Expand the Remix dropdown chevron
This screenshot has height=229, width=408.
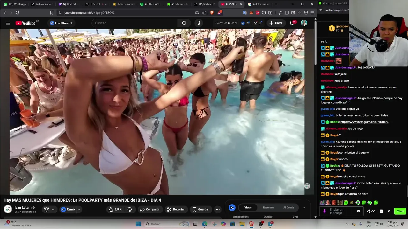coord(79,209)
